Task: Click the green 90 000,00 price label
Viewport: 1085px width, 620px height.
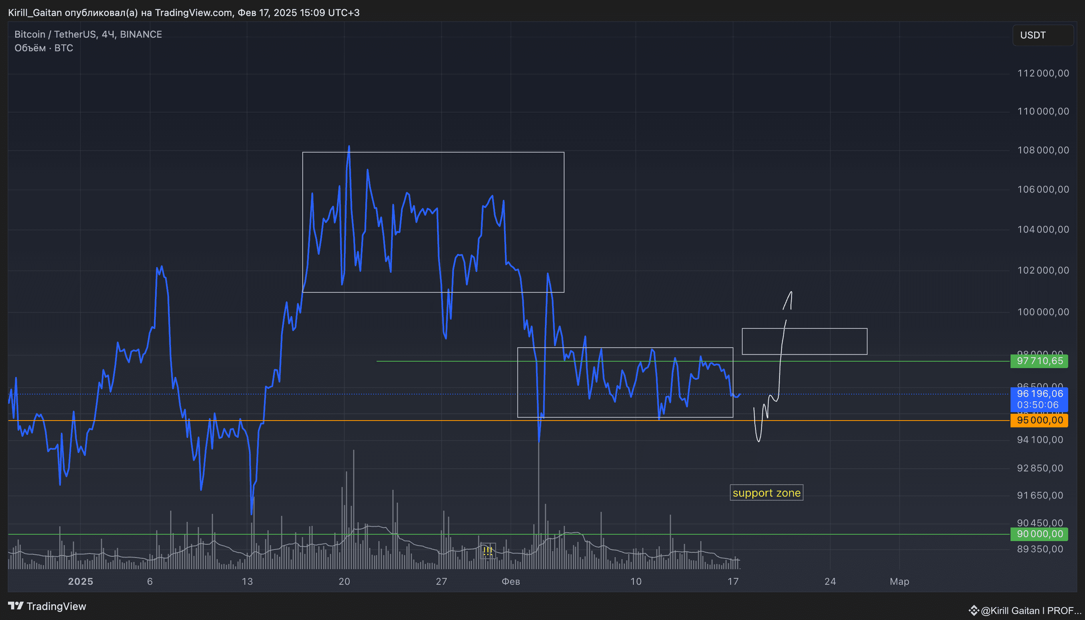Action: (1039, 534)
